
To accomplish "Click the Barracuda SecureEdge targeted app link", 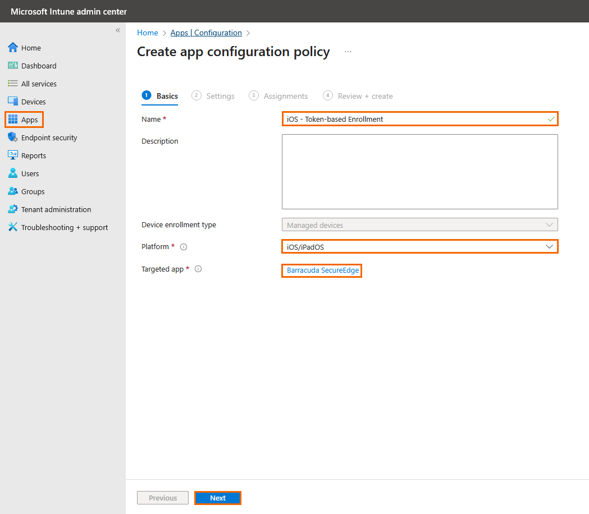I will click(x=323, y=270).
